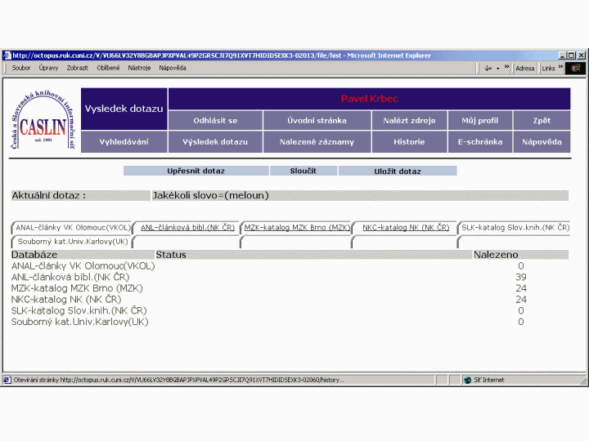589x441 pixels.
Task: Expand the toolbar overflow chevron beside back arrow
Action: [506, 67]
